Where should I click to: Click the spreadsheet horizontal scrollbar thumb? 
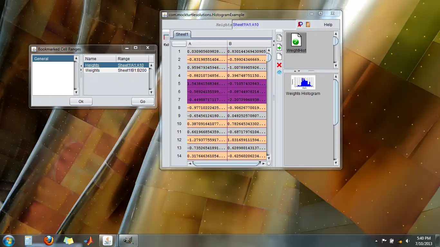tap(226, 163)
